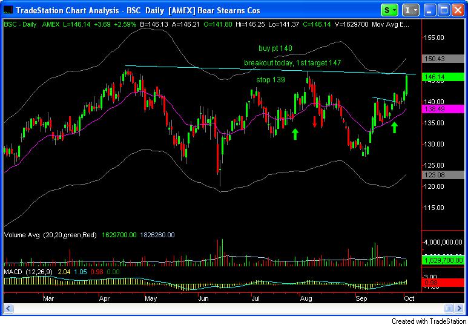Close the chart analysis window
The width and height of the screenshot is (468, 325).
[458, 10]
